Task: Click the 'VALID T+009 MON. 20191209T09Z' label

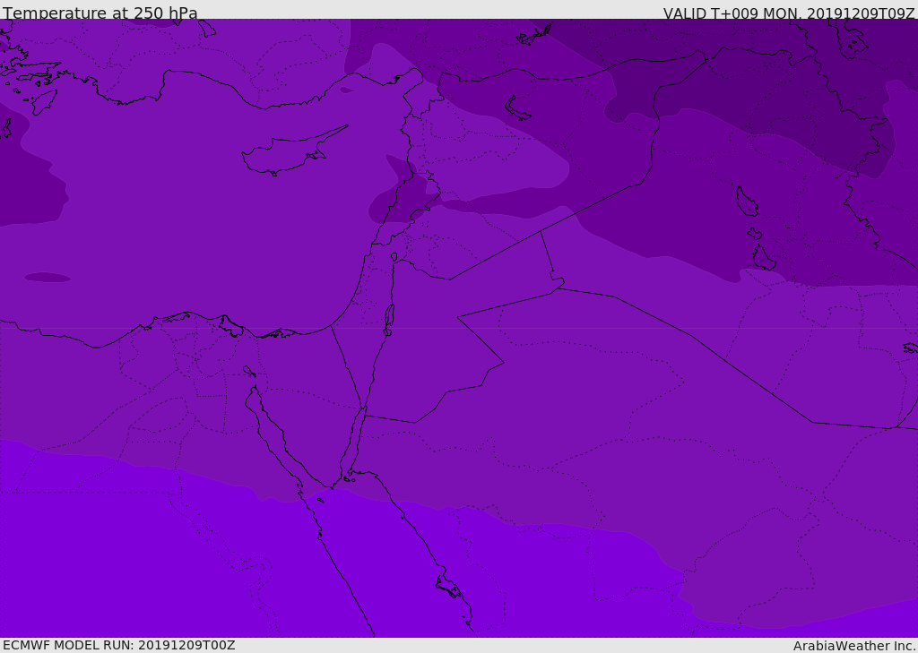Action: coord(789,13)
